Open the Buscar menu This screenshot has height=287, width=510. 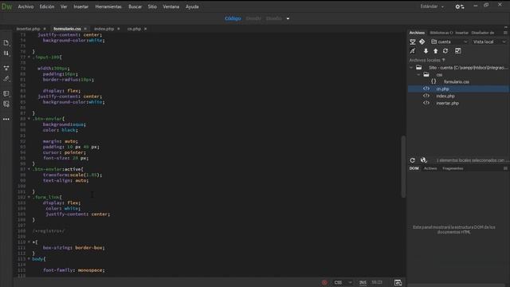coord(135,6)
